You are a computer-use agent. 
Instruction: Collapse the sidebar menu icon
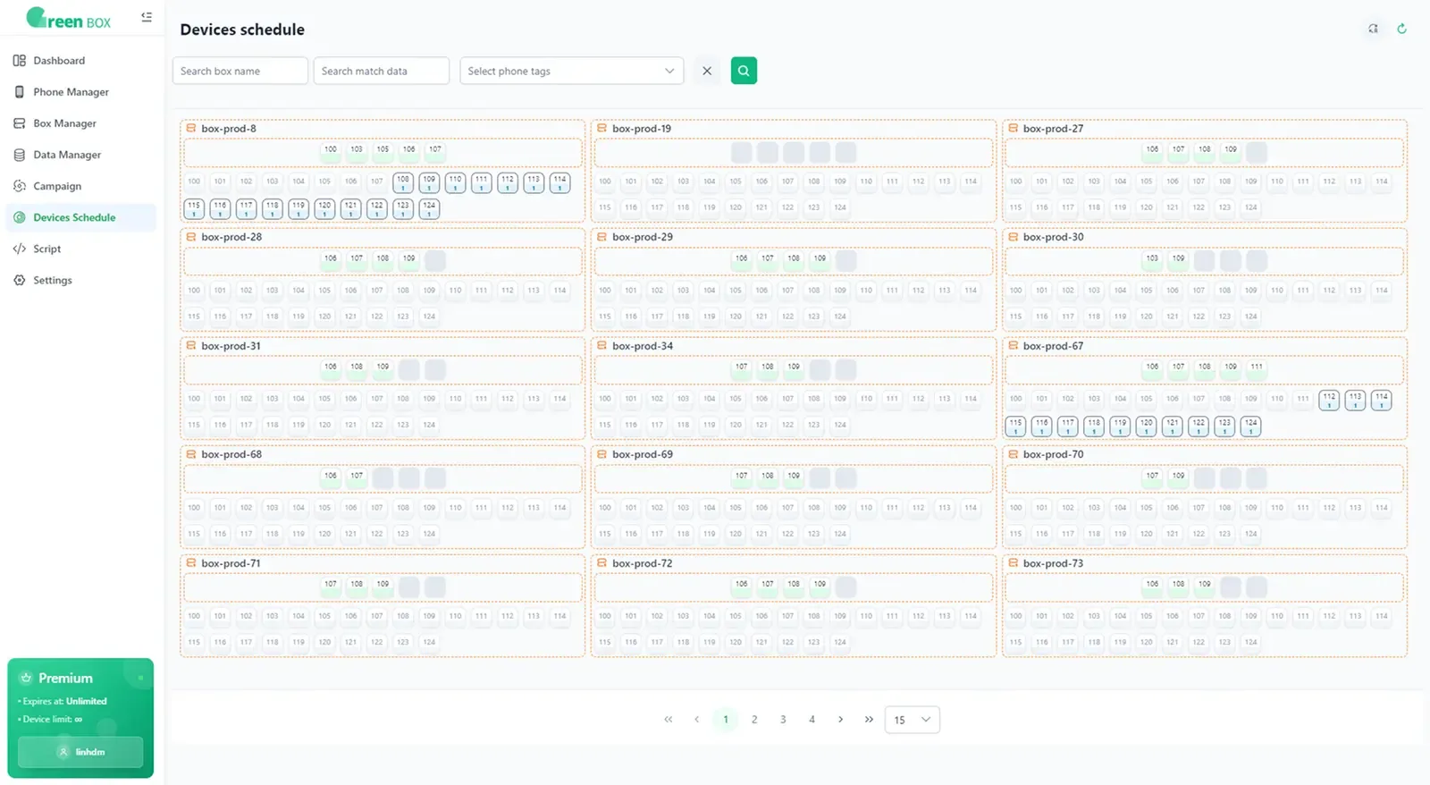(147, 17)
